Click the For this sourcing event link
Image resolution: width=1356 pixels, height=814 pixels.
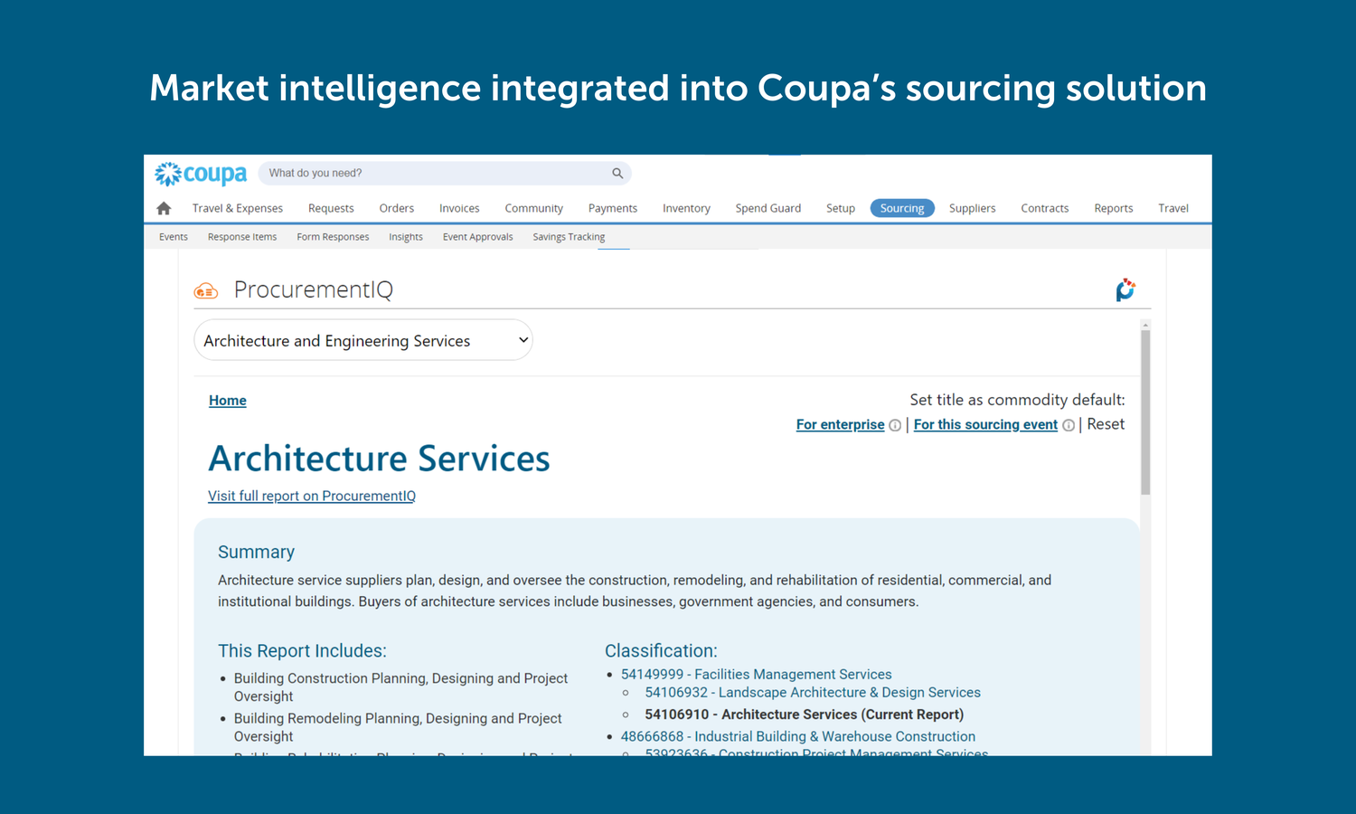click(x=985, y=425)
